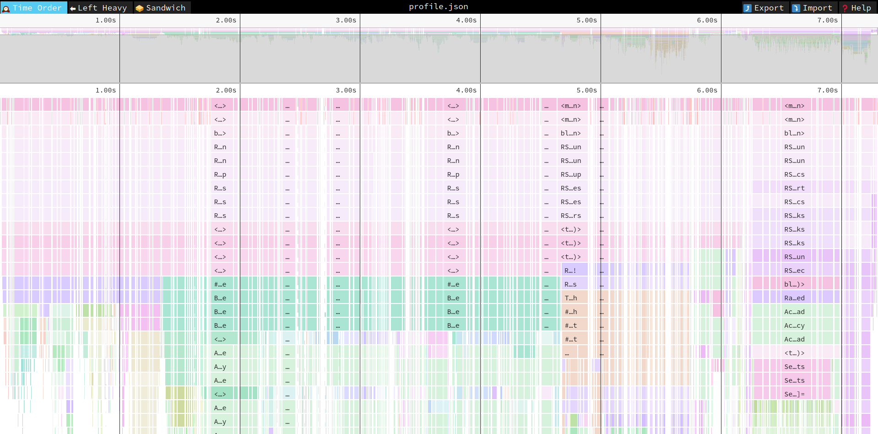Select the Ra…ed frame near 7.00s
The image size is (878, 434).
794,298
